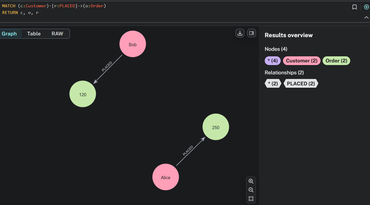The width and height of the screenshot is (370, 205).
Task: Zoom out of the graph
Action: tap(251, 190)
